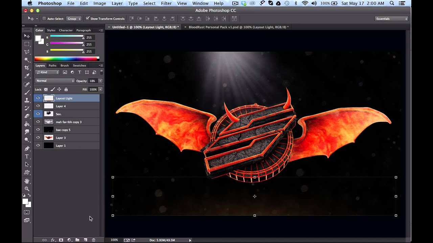Image resolution: width=433 pixels, height=243 pixels.
Task: Filter layers by pixel layers icon
Action: tap(65, 72)
